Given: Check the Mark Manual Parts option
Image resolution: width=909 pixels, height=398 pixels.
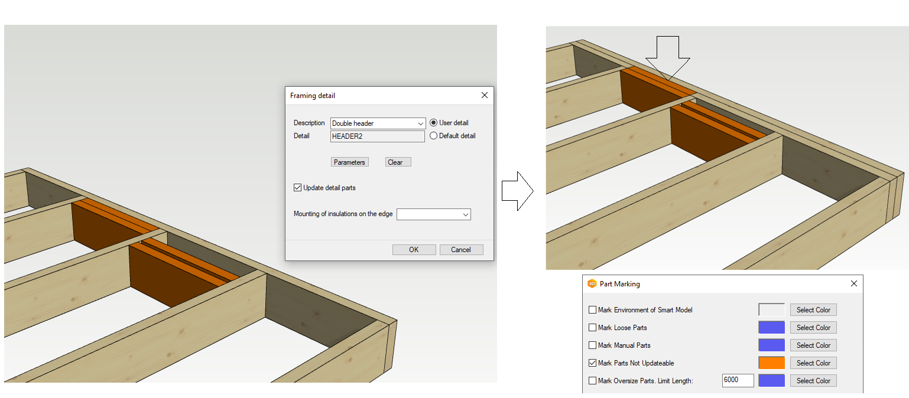Looking at the screenshot, I should 592,345.
